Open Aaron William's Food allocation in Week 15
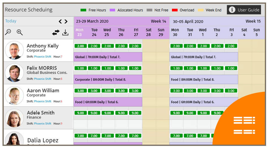Image resolution: width=268 pixels, height=148 pixels. pos(204,102)
